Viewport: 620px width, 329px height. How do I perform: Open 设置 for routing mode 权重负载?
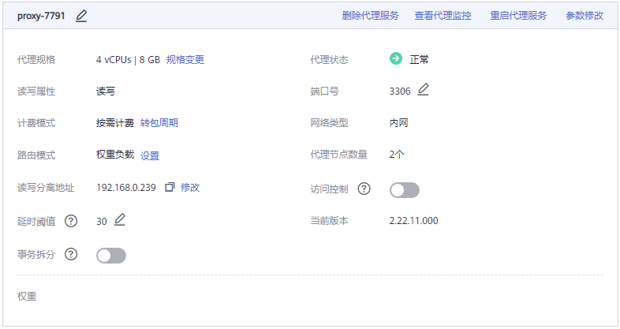point(150,156)
